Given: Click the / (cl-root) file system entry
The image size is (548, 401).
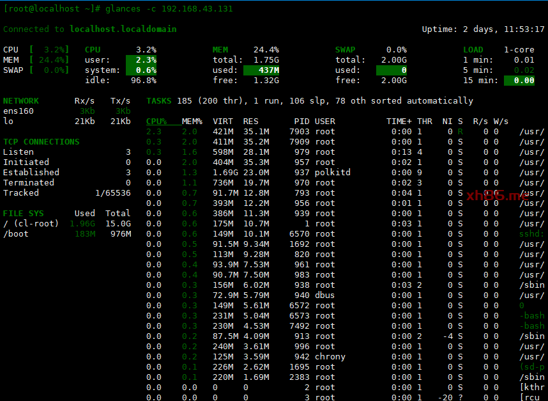Looking at the screenshot, I should 31,223.
